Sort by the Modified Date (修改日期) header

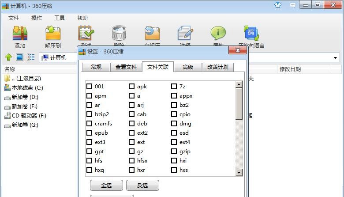pos(290,69)
